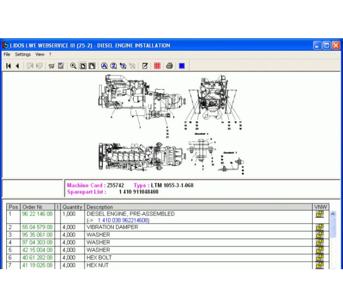The height and width of the screenshot is (308, 343).
Task: Open the Settings menu
Action: (x=23, y=54)
